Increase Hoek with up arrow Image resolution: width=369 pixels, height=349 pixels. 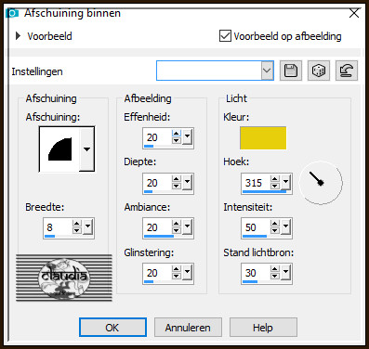275,179
